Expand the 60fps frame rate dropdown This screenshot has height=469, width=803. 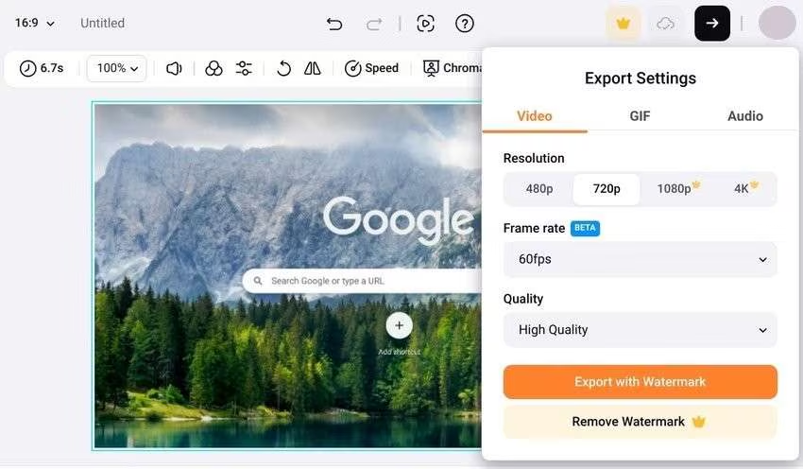coord(641,259)
